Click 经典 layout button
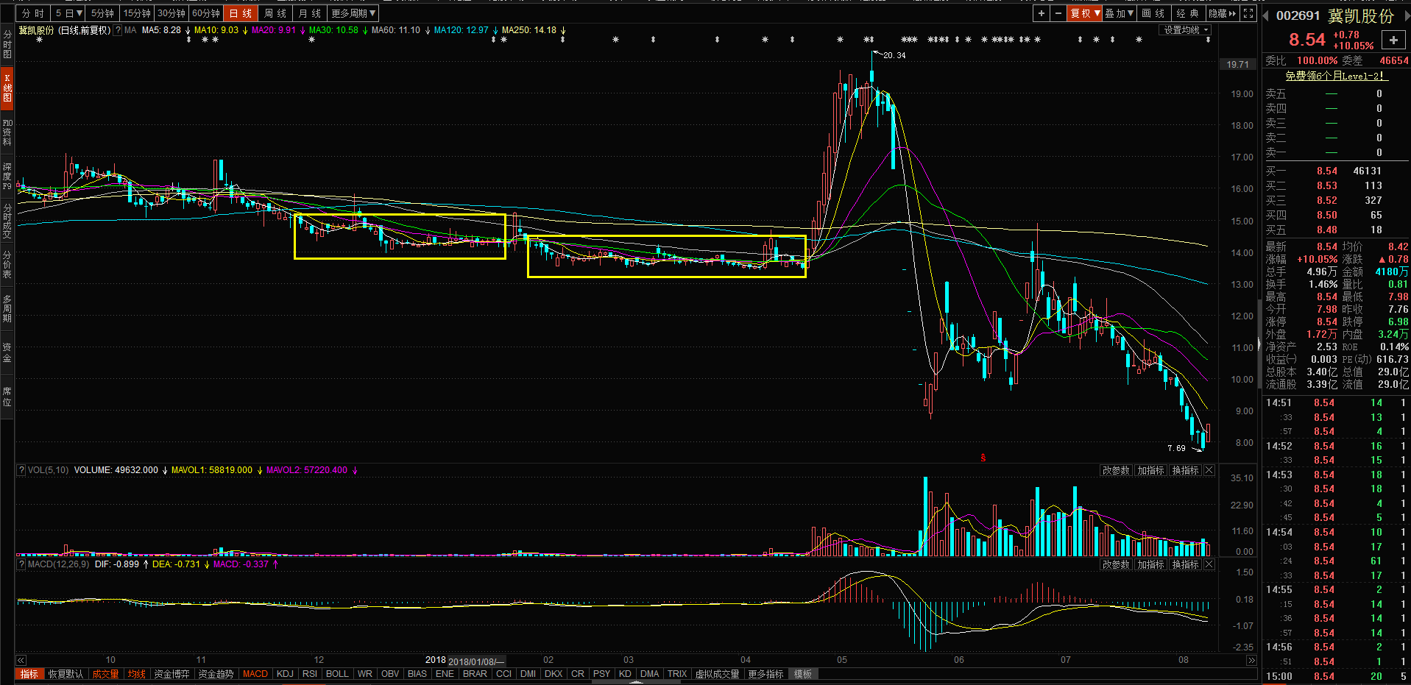Image resolution: width=1411 pixels, height=685 pixels. point(1188,13)
